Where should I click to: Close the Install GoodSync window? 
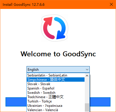coord(111,4)
